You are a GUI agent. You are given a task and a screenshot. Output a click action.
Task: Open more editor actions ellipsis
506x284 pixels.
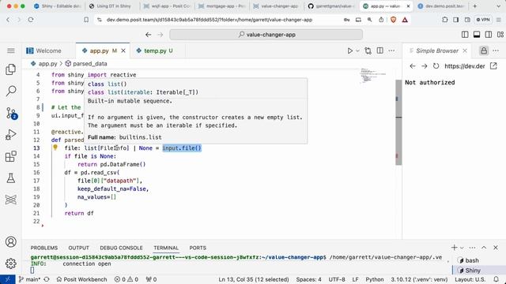[x=391, y=50]
